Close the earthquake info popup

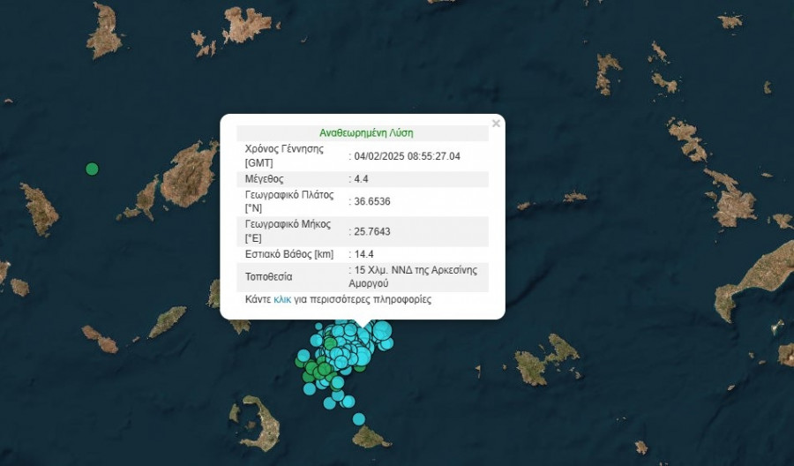496,124
